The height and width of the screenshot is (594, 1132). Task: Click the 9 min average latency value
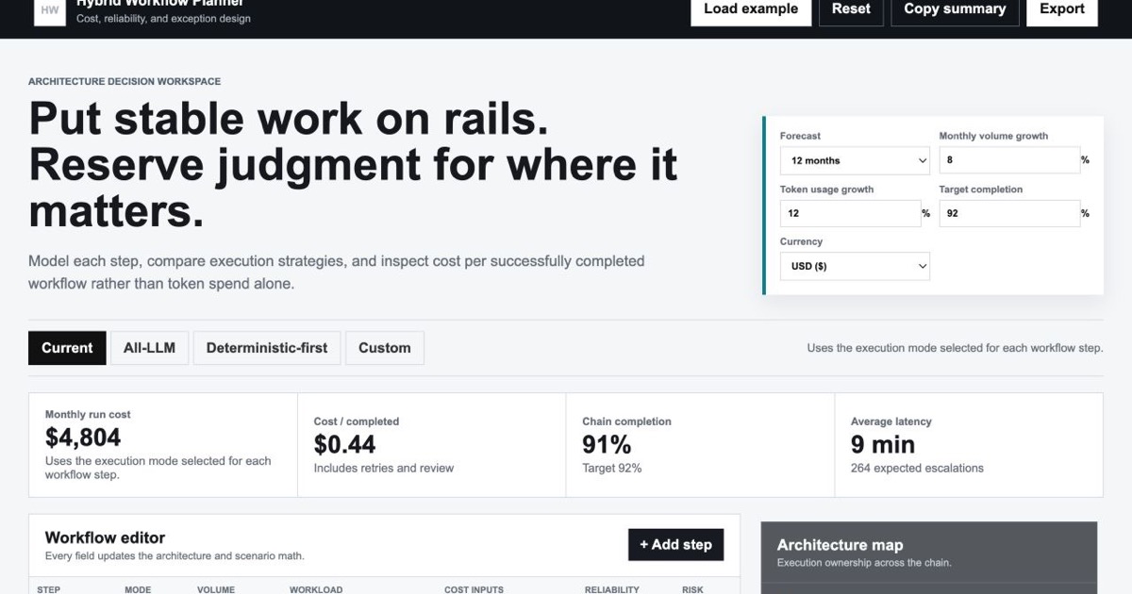(883, 444)
